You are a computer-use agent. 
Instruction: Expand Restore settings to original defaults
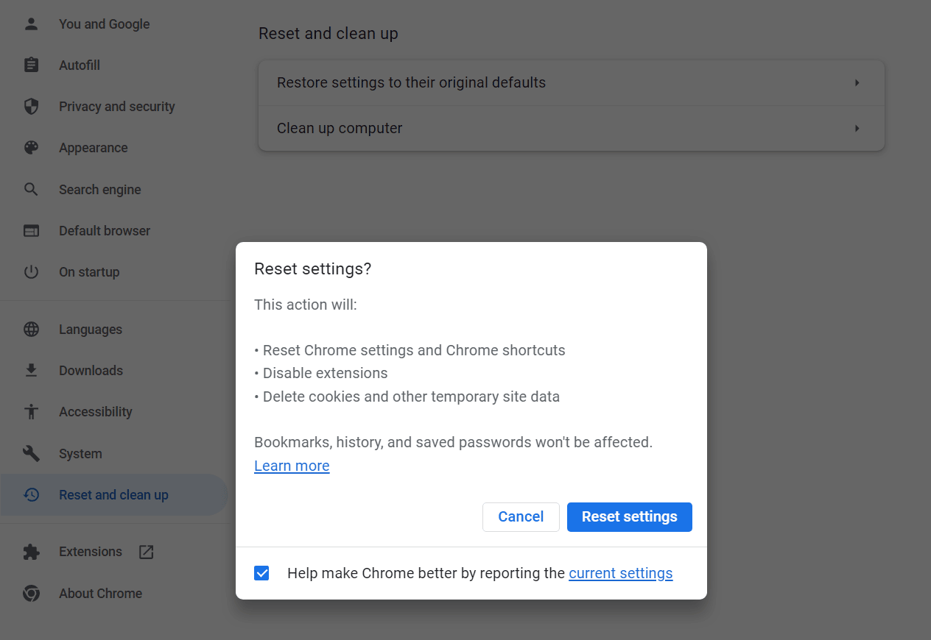571,82
